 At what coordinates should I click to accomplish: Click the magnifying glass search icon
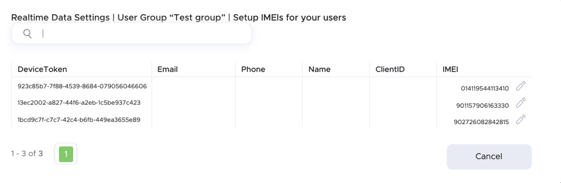(27, 33)
